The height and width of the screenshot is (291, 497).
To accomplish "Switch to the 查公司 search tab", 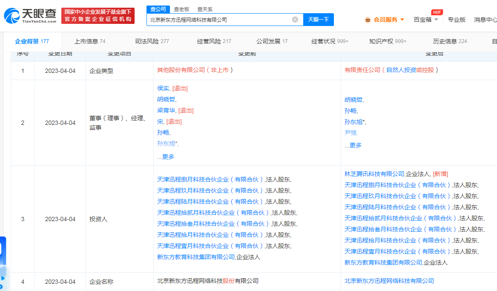I will click(x=158, y=9).
